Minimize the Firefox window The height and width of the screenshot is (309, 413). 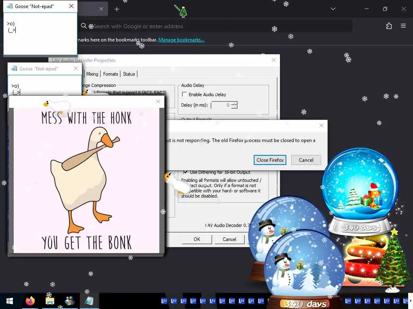[x=366, y=9]
